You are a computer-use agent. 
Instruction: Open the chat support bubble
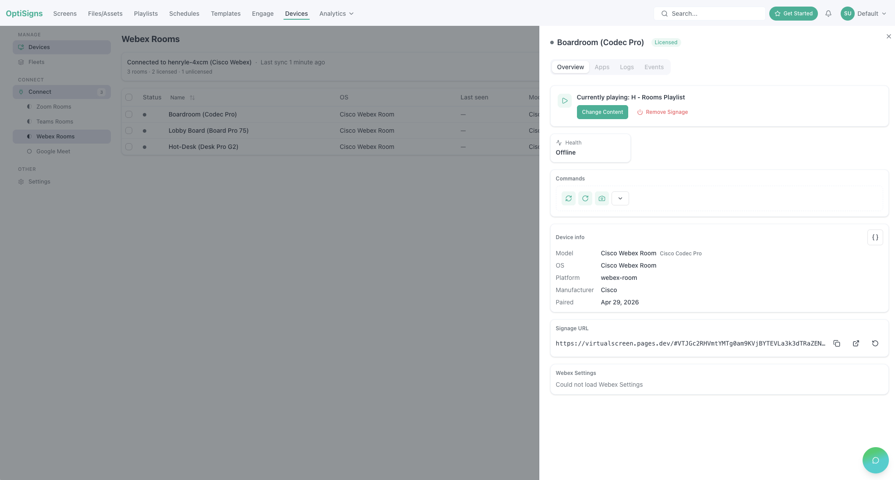(876, 460)
